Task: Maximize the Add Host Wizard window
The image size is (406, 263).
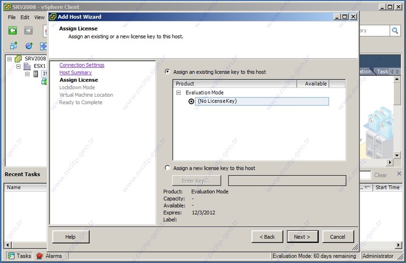Action: (345, 17)
